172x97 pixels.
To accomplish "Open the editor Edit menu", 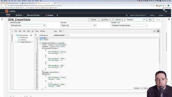I will (20, 31).
